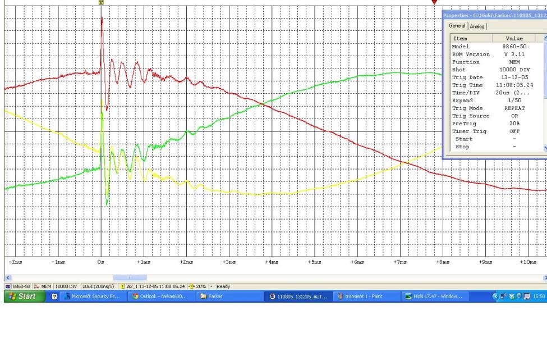Click Properties list scroll-up arrow
547x342 pixels.
[x=545, y=38]
